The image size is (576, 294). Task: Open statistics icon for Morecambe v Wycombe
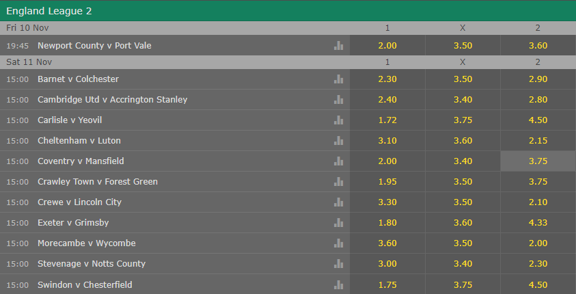coord(338,243)
